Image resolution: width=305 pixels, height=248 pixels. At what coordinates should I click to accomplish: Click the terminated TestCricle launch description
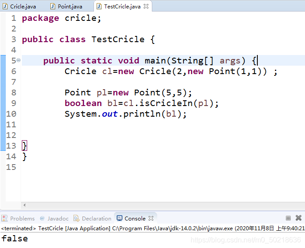click(x=153, y=228)
